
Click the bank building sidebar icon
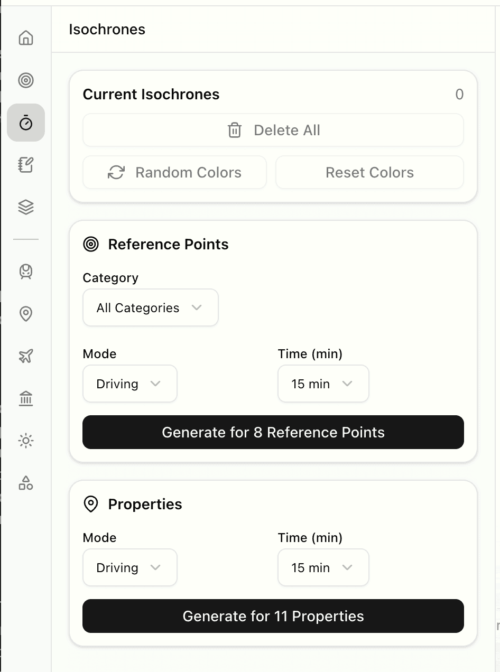click(x=25, y=398)
